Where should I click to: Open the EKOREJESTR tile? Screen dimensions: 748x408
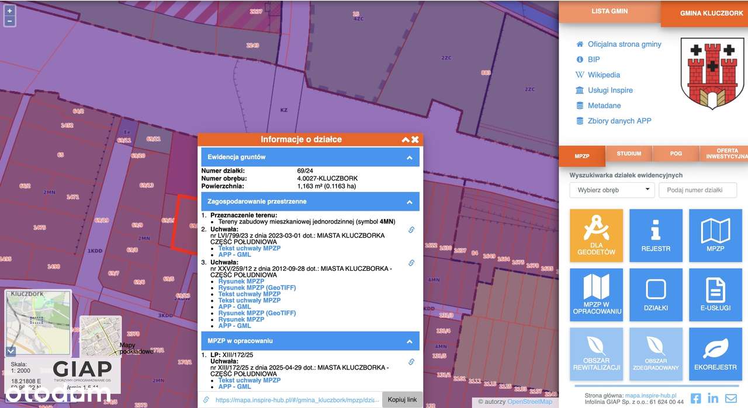pyautogui.click(x=715, y=354)
